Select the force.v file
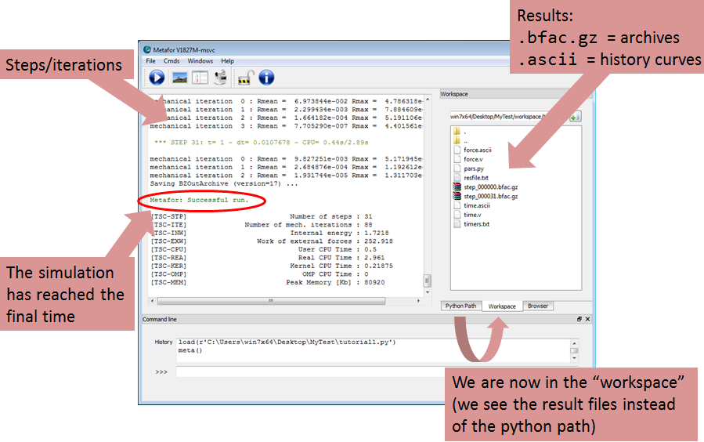Image resolution: width=704 pixels, height=442 pixels. [x=468, y=159]
